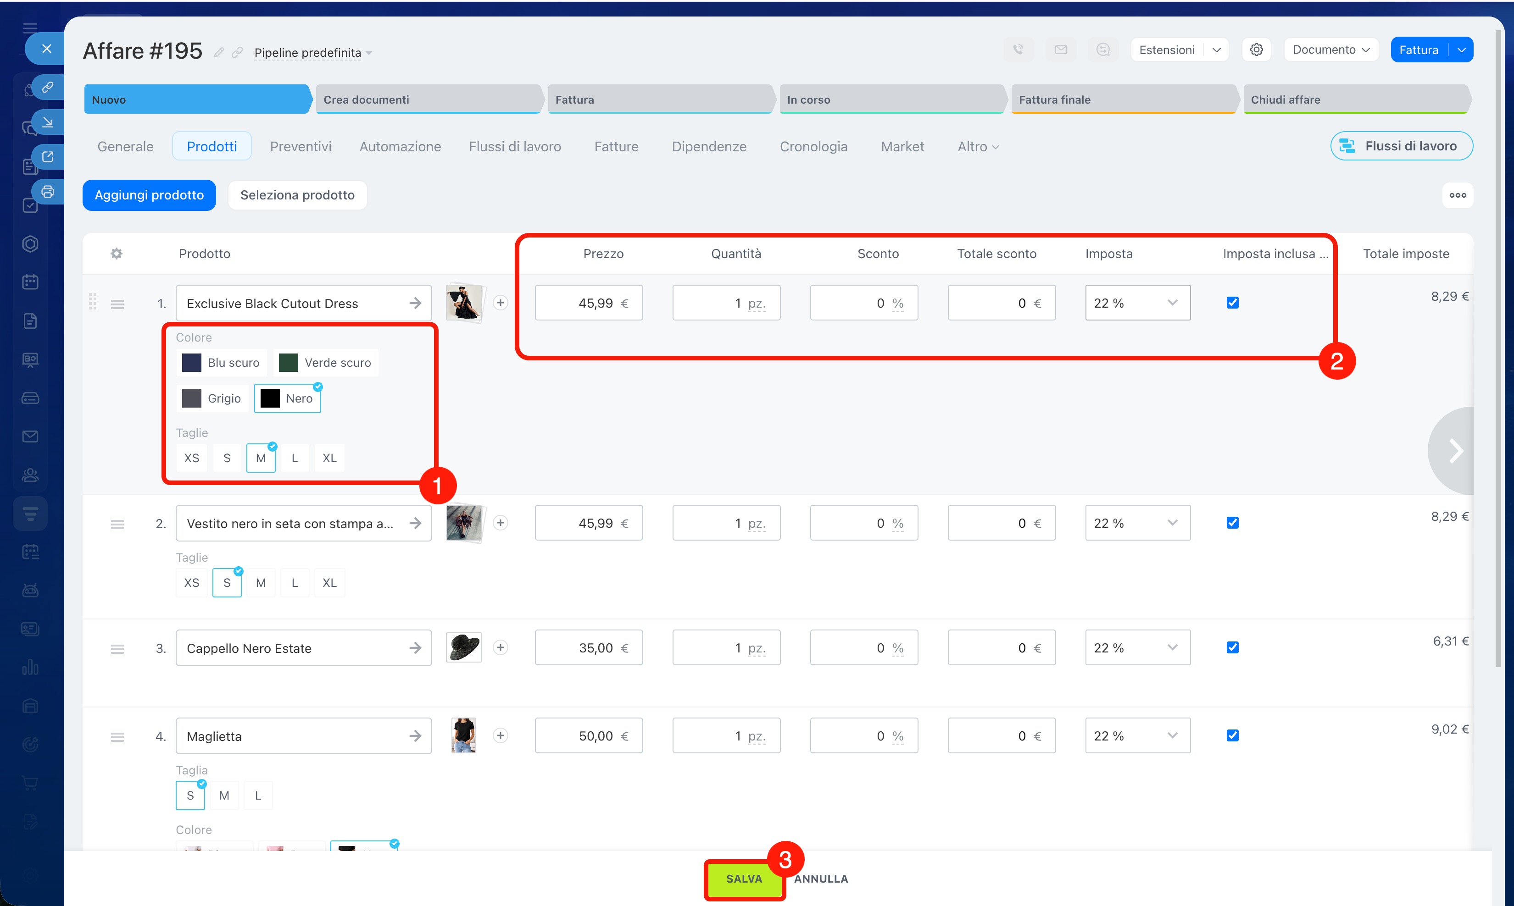This screenshot has height=906, width=1514.
Task: Click plus icon beside Cappello Nero Estate
Action: (x=500, y=647)
